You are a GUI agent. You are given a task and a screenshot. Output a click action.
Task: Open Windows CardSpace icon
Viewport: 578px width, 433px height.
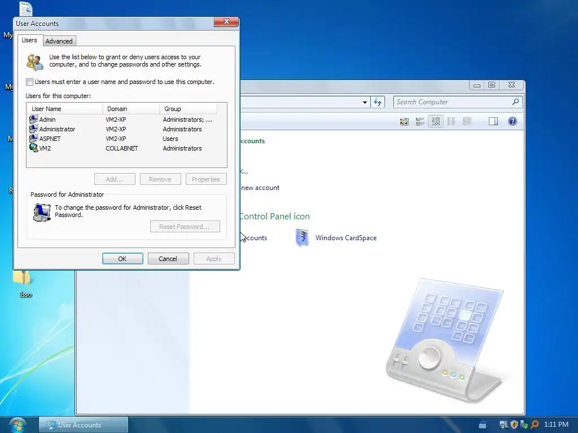click(x=302, y=237)
